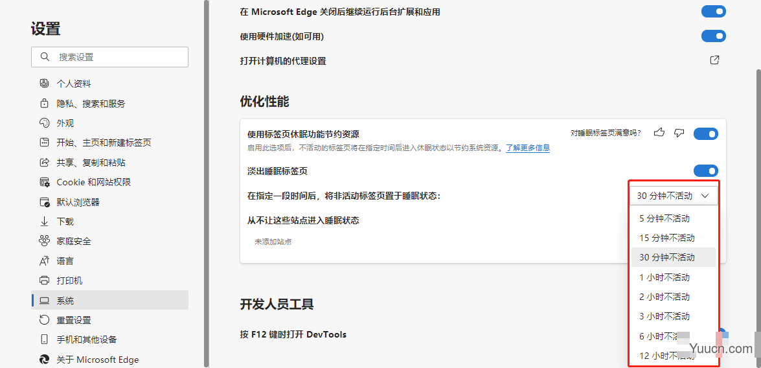This screenshot has width=761, height=368.
Task: Focus the 搜索设置 search field
Action: (109, 57)
